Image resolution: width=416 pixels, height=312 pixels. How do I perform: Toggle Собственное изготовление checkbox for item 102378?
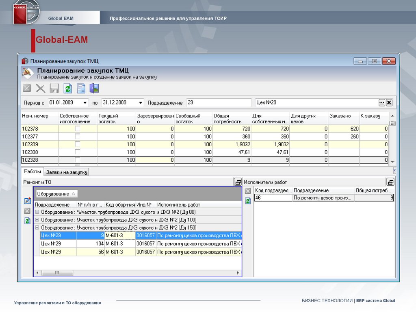coord(77,129)
